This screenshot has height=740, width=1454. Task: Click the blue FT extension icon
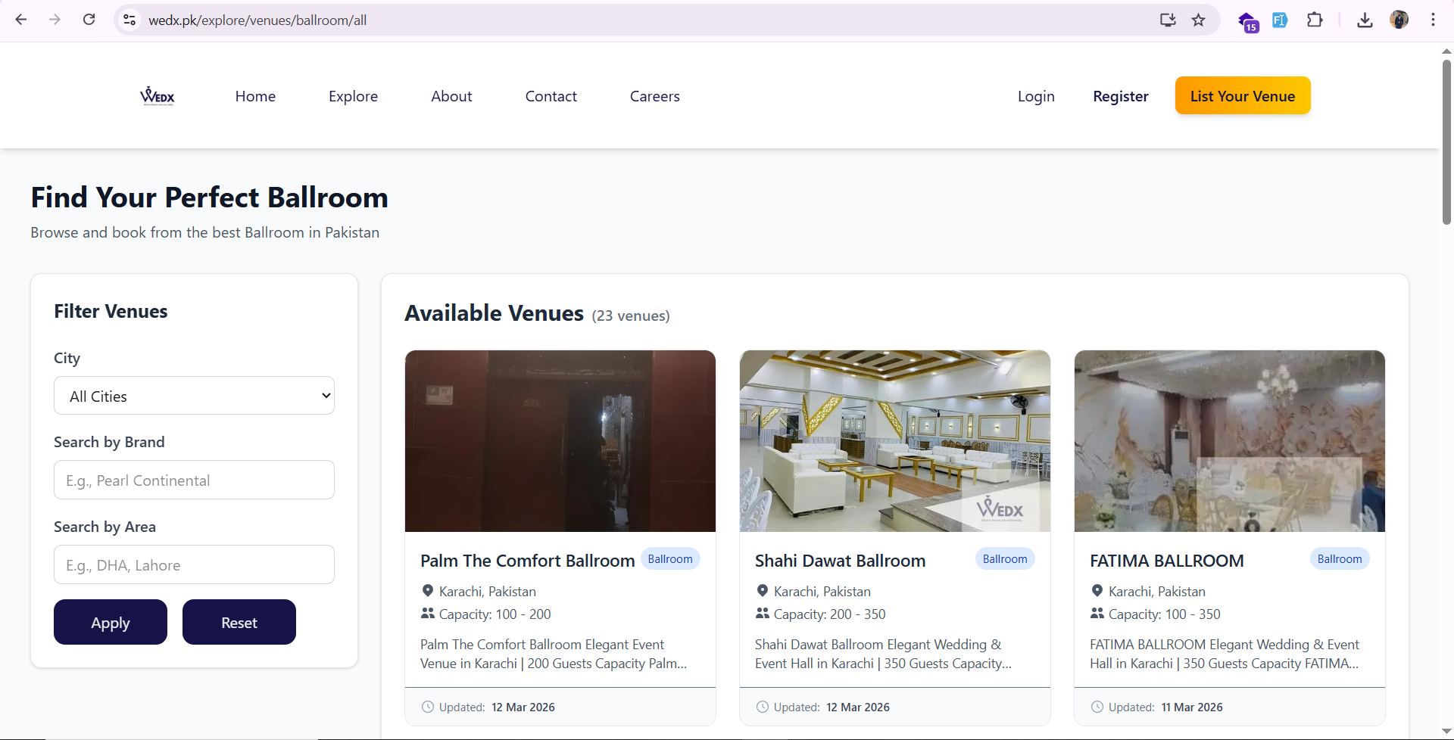tap(1280, 20)
